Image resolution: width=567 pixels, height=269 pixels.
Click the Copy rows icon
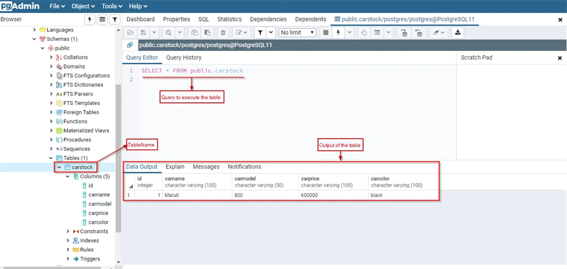[194, 33]
